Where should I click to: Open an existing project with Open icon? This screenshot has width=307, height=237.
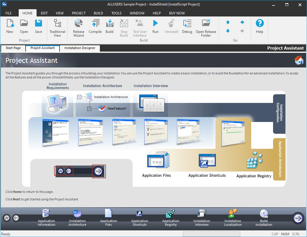24,23
